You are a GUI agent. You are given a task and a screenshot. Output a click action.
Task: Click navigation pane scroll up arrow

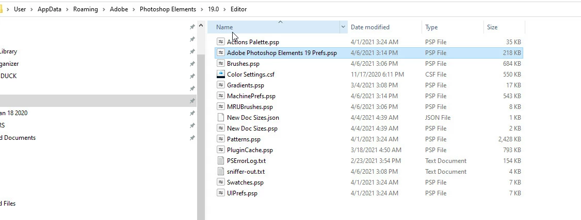(x=201, y=26)
